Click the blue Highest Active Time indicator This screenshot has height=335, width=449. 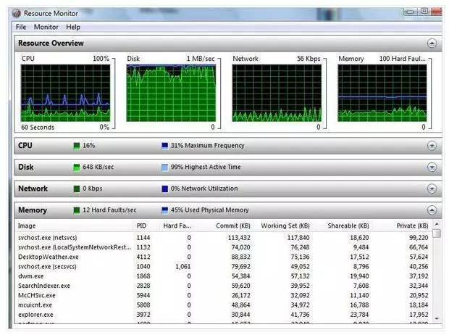point(165,167)
